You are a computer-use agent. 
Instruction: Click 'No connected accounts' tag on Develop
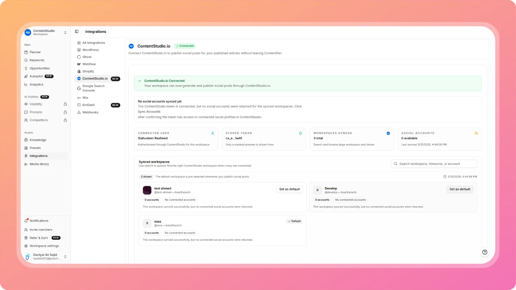[x=350, y=200]
